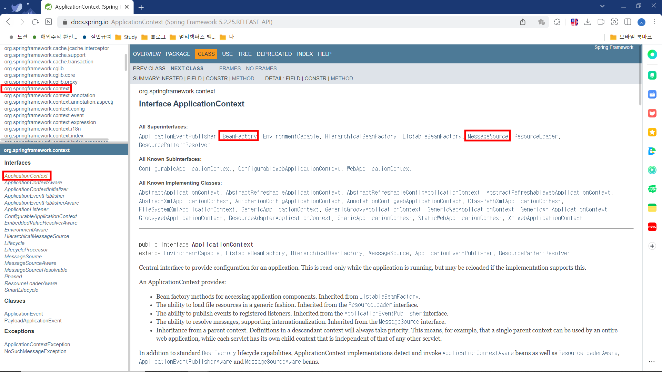Open the red pocket sidebar app
662x372 pixels.
(652, 113)
